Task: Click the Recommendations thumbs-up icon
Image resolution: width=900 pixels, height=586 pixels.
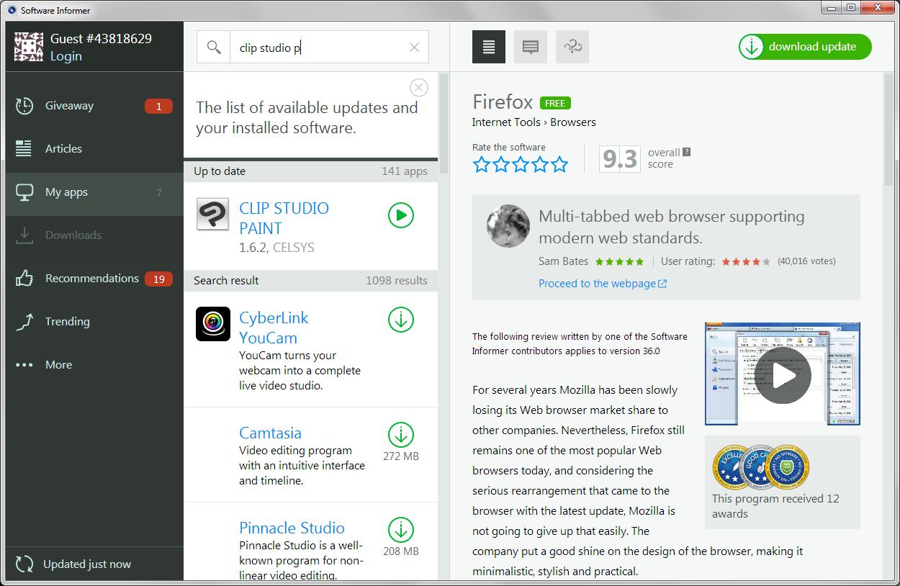Action: 24,279
